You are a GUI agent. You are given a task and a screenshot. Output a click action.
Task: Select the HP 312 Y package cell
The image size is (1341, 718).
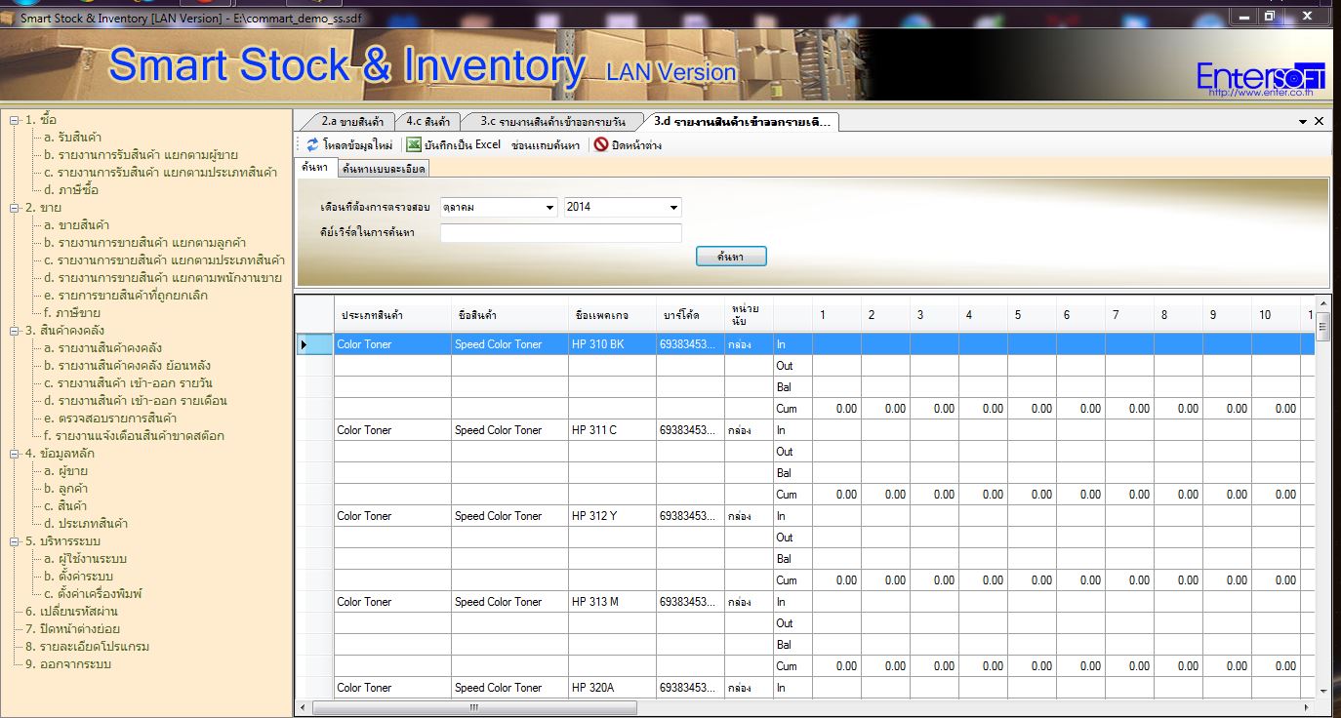612,516
